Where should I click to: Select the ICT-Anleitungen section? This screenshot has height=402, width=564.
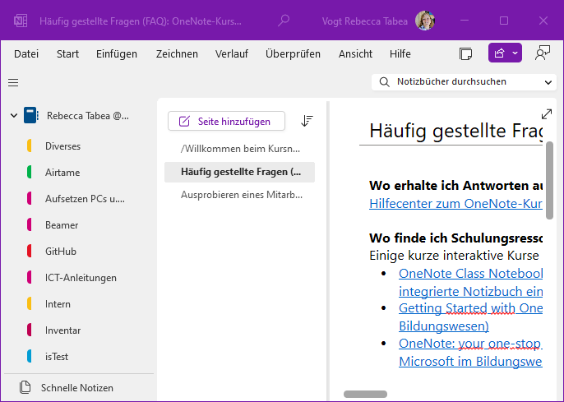[x=81, y=278]
